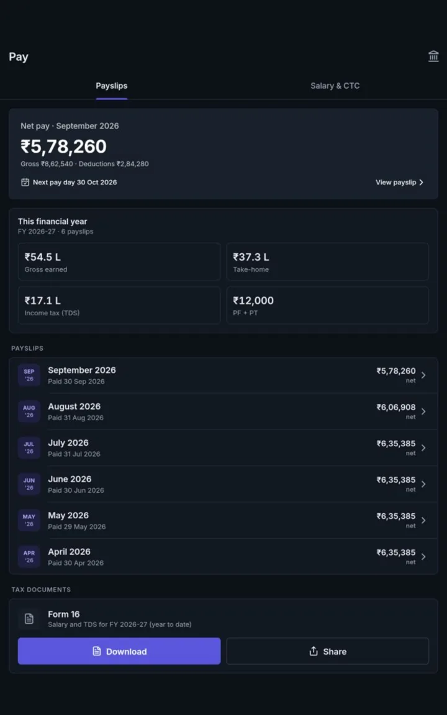
Task: Click the MAY '26 month badge
Action: [29, 520]
